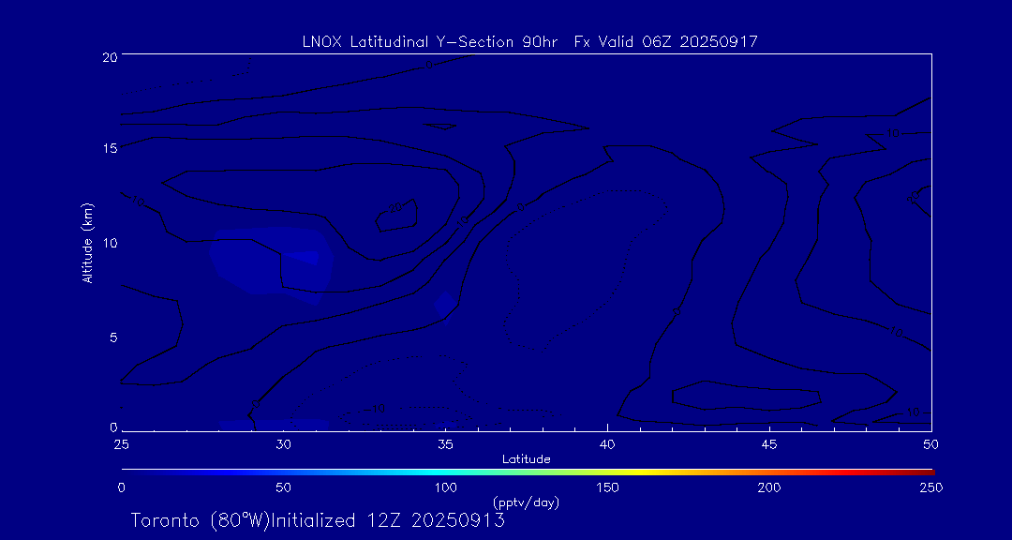Click latitude axis tick label 25
Screen dimensions: 1012x540
point(122,442)
